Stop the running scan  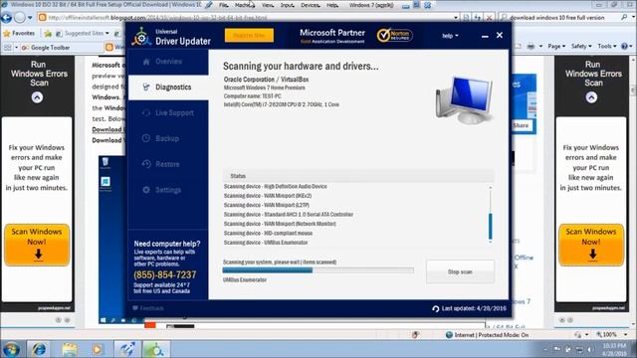point(460,271)
